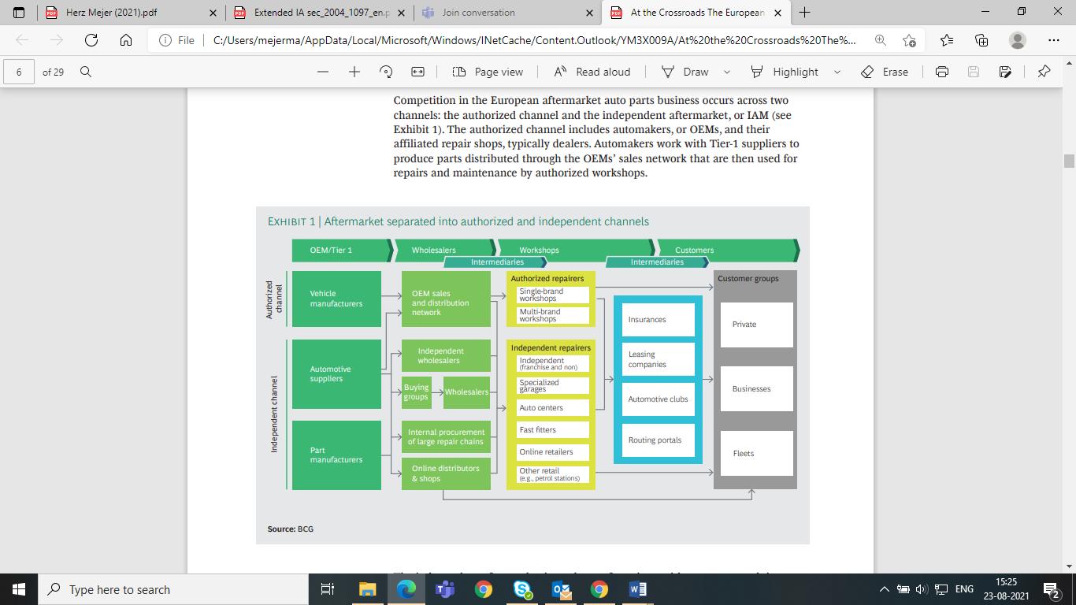
Task: Add this page to favorites
Action: click(910, 40)
